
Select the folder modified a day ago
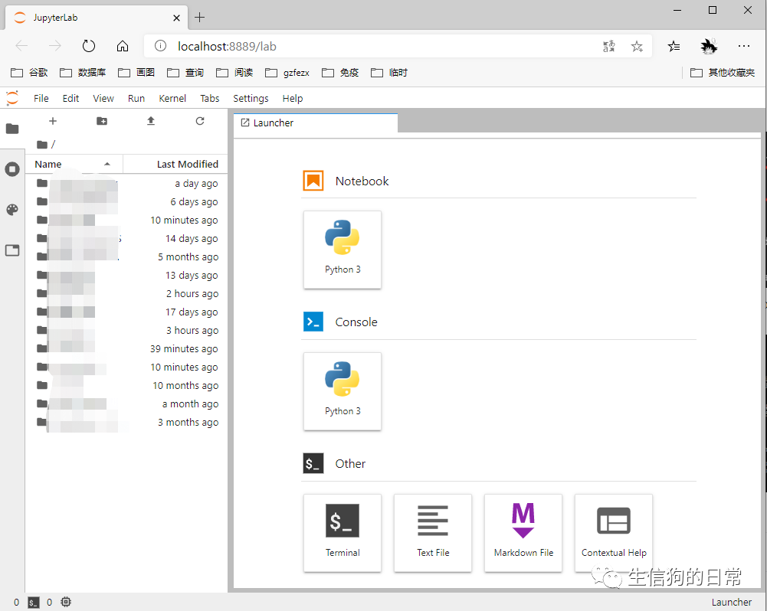click(126, 183)
